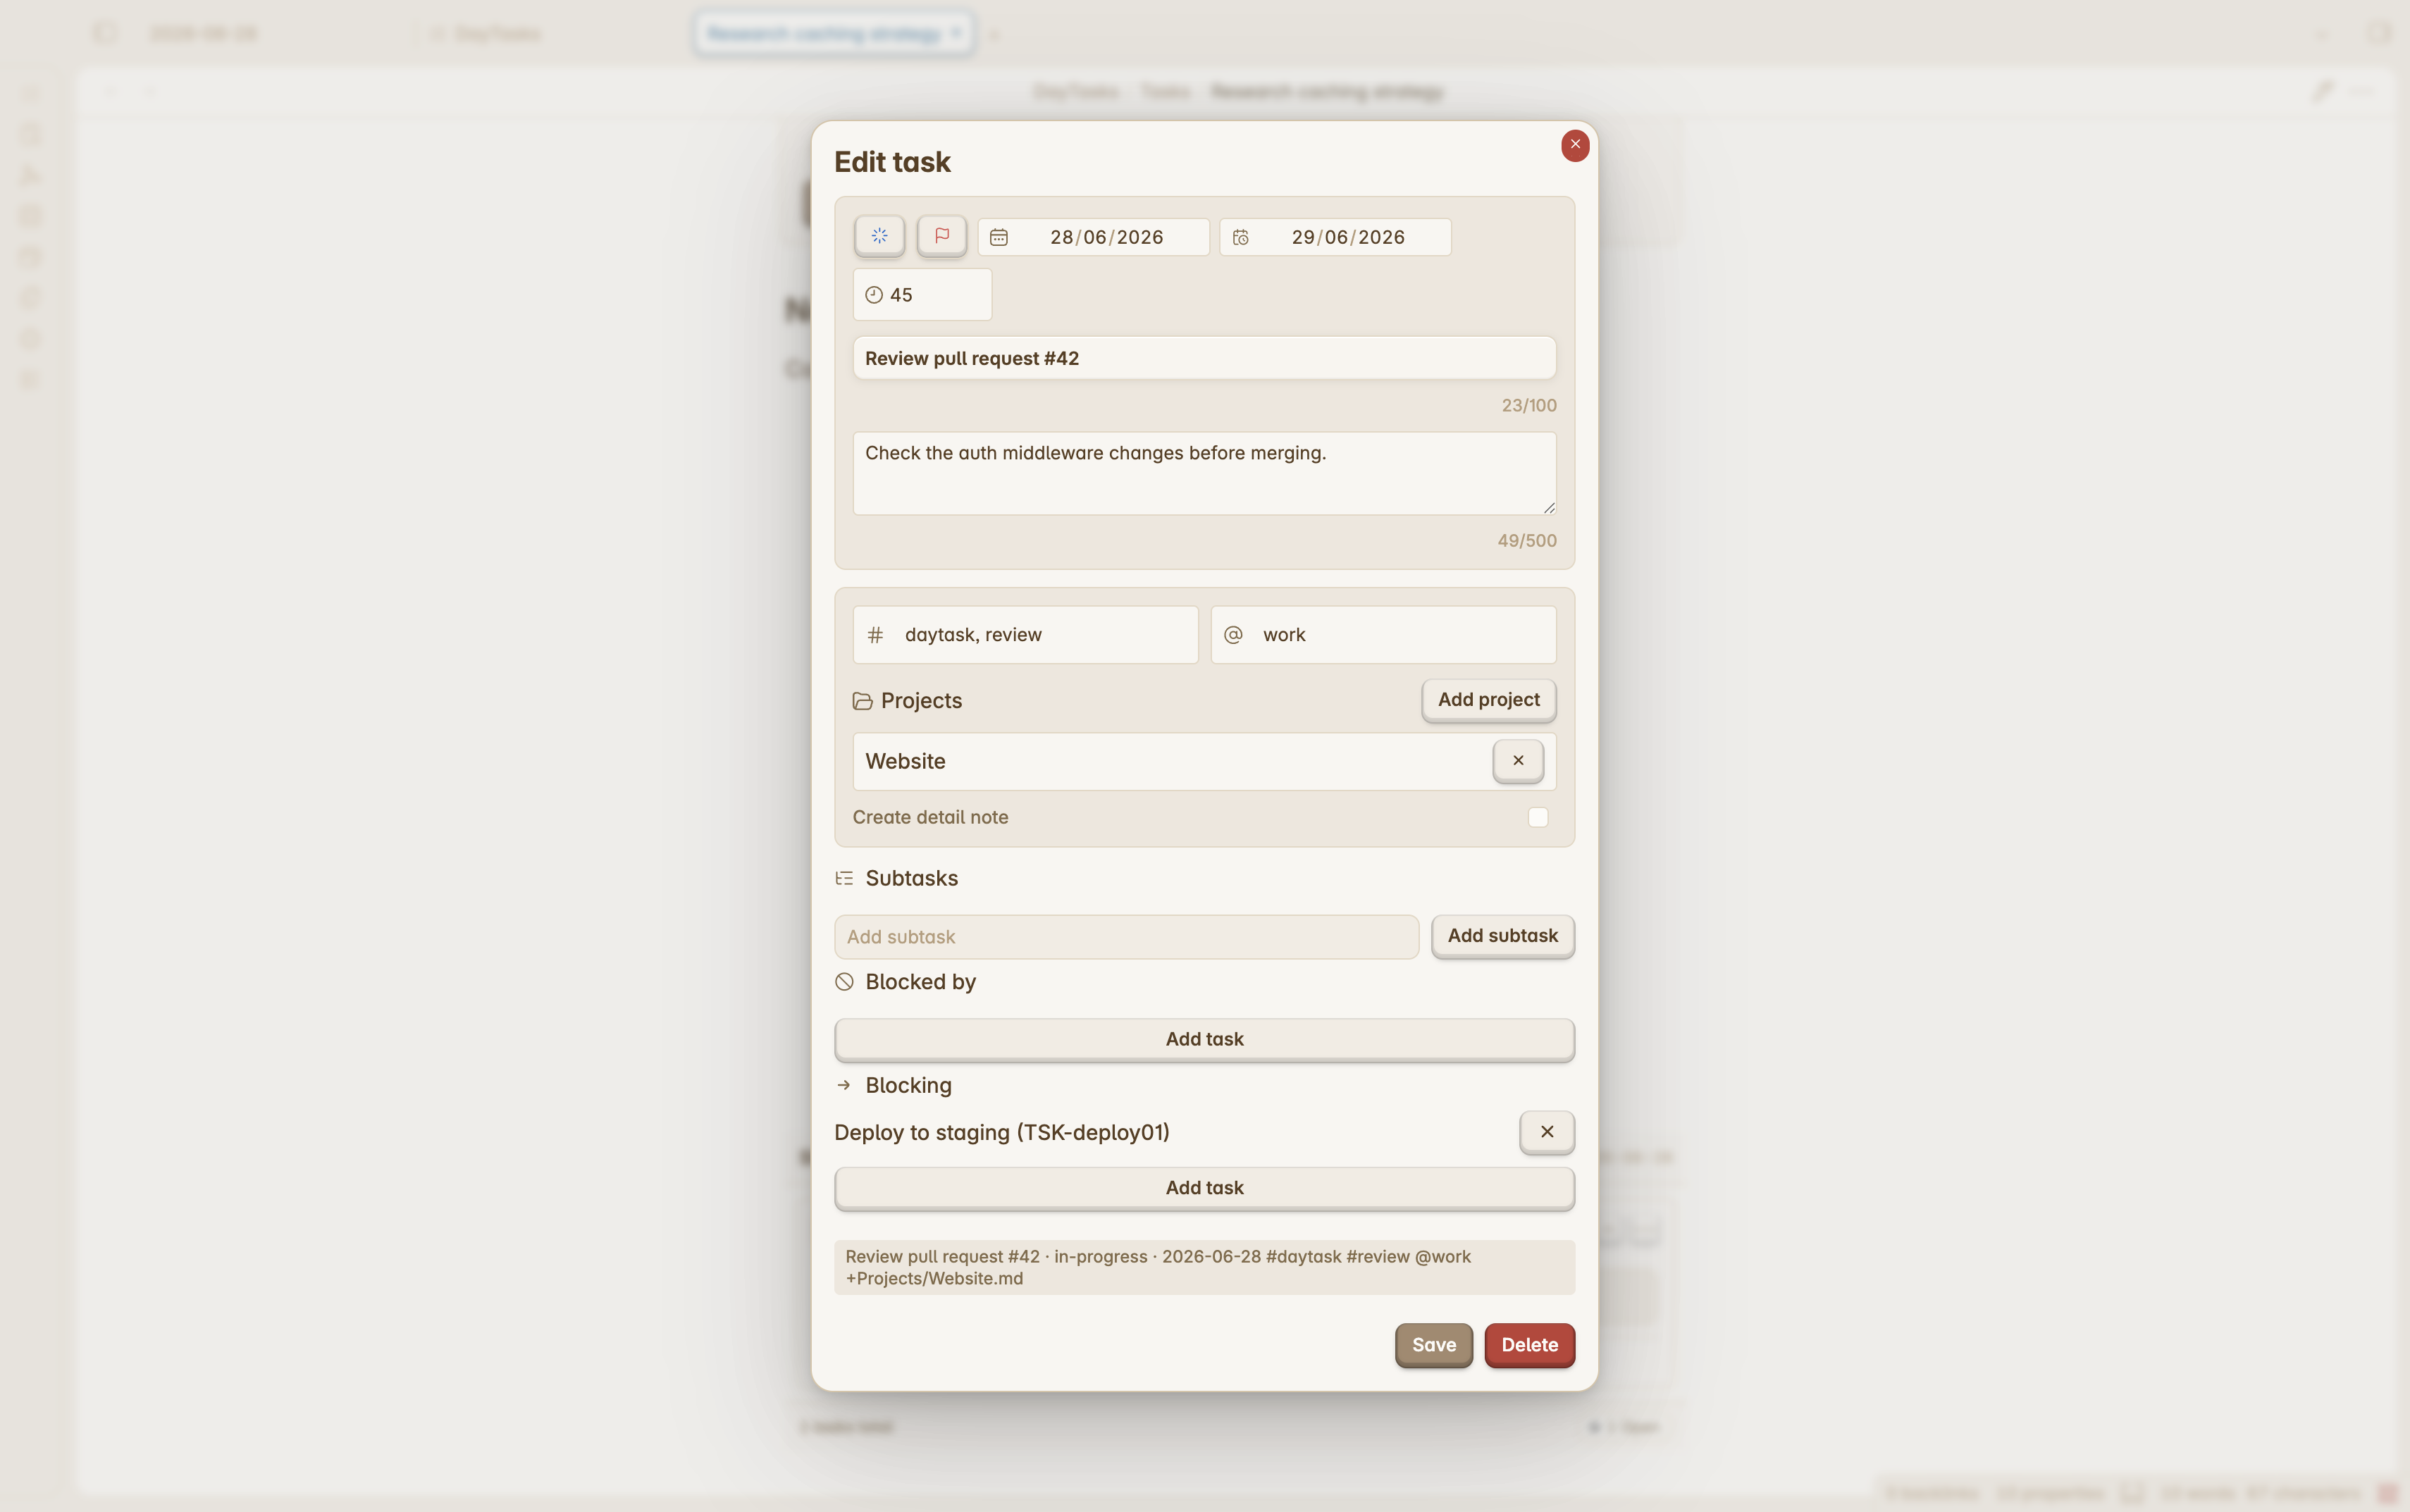Viewport: 2410px width, 1512px height.
Task: Click the description text area
Action: point(1204,473)
